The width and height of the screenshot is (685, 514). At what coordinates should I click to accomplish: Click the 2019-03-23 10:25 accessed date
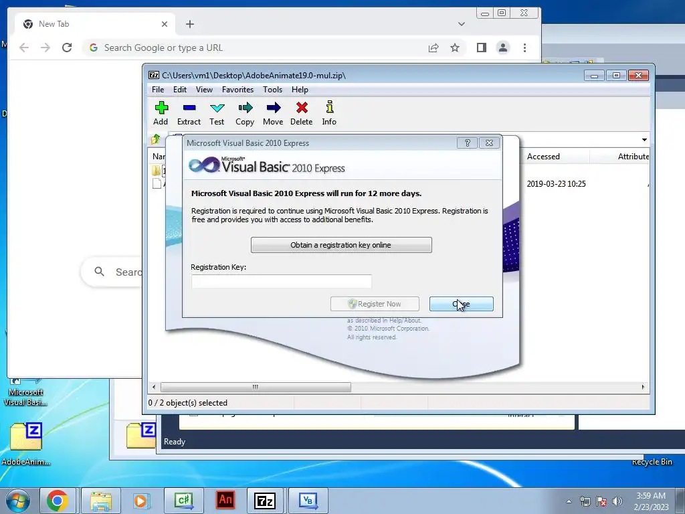pos(556,184)
